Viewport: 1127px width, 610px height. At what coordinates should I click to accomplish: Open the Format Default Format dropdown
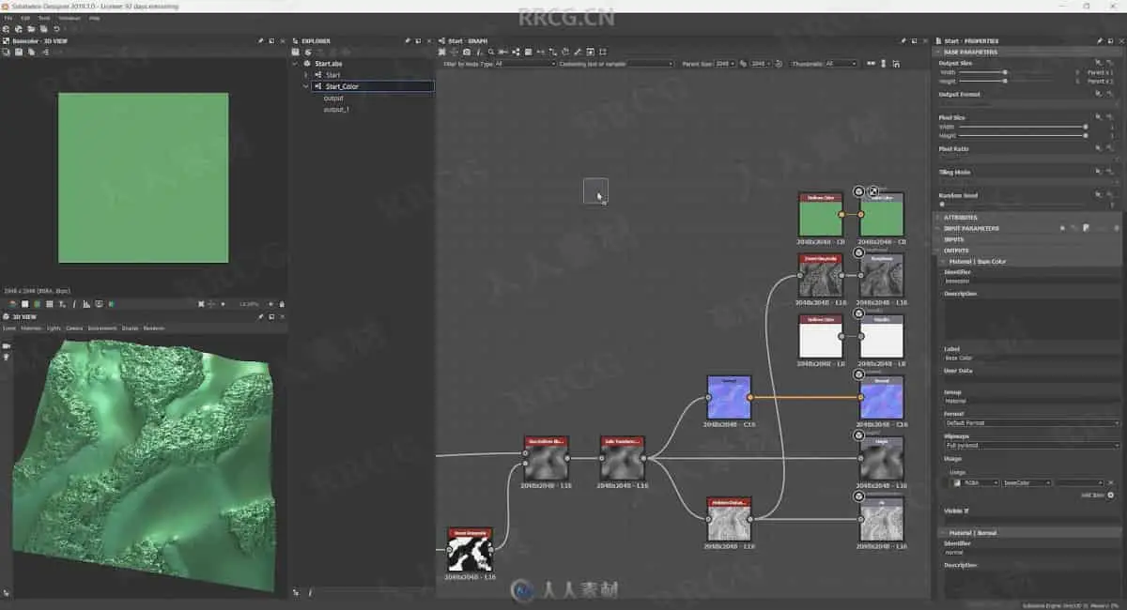(1031, 423)
